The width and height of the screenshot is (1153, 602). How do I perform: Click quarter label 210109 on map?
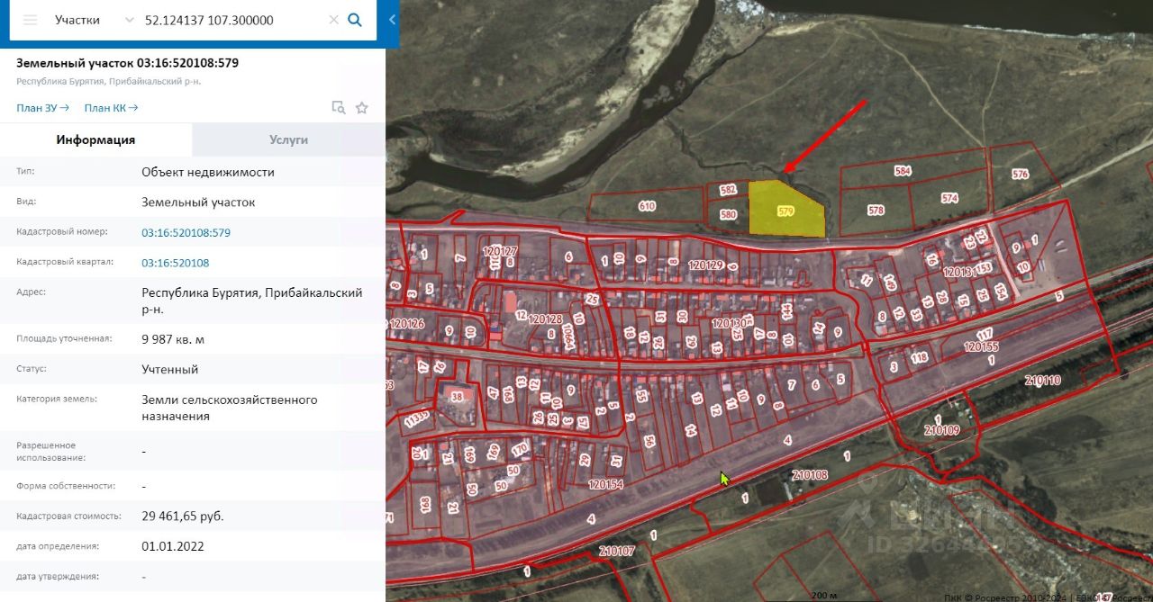click(941, 431)
